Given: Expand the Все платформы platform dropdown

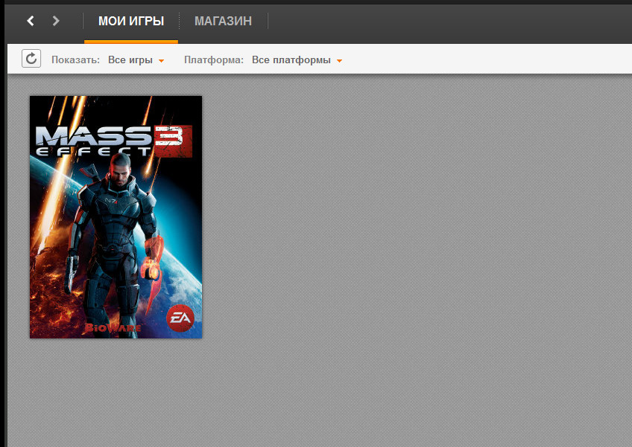Looking at the screenshot, I should pos(297,60).
